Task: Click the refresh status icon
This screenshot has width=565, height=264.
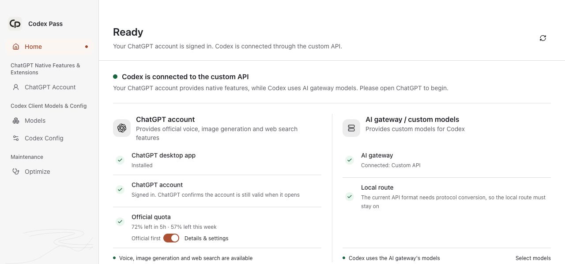Action: tap(543, 38)
